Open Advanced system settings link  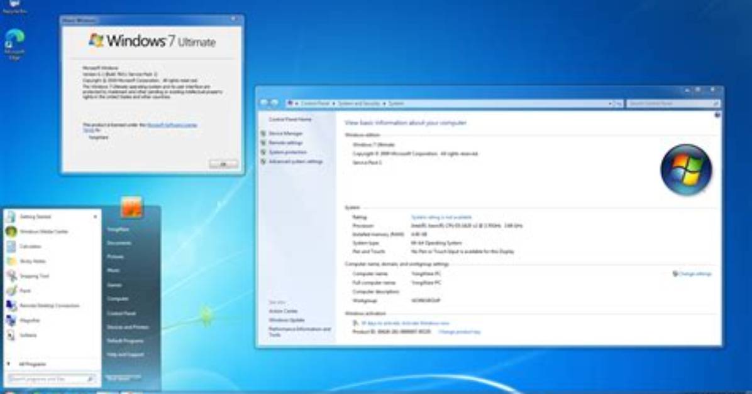(x=296, y=162)
